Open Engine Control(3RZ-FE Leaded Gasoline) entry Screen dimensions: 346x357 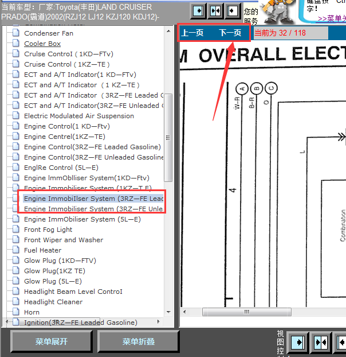click(x=92, y=147)
